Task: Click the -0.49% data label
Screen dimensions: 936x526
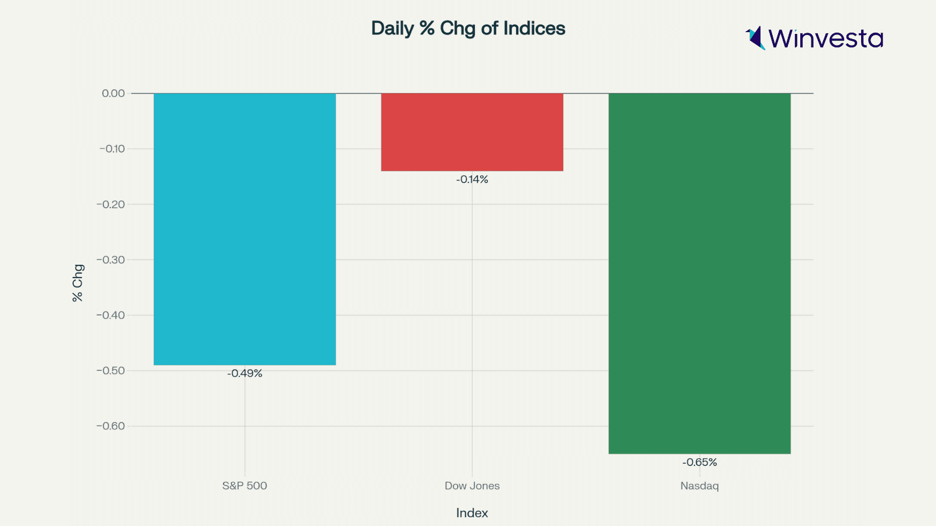Action: [x=245, y=373]
